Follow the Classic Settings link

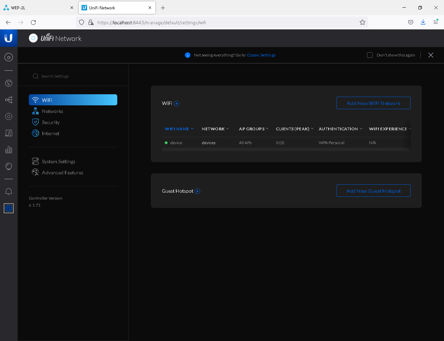(x=261, y=55)
